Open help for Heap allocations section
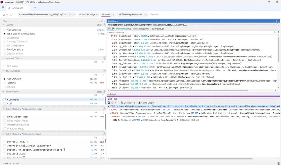Screen dimensions: 281x165 104,109
